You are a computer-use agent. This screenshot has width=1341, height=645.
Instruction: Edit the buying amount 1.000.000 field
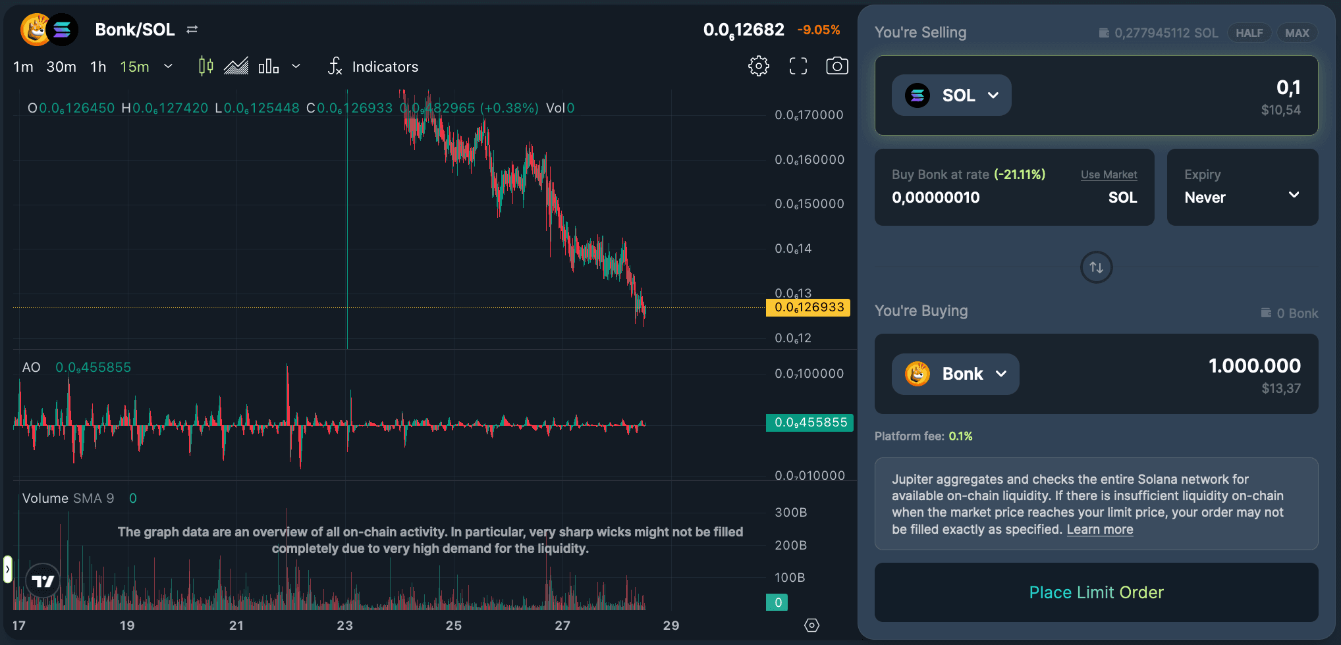[x=1254, y=366]
